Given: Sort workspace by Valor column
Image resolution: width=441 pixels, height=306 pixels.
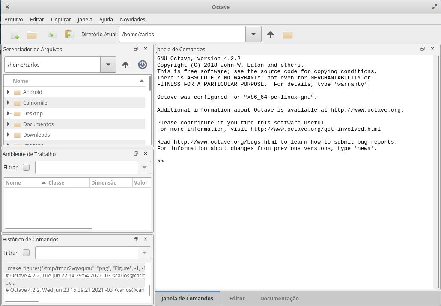Looking at the screenshot, I should tap(141, 183).
